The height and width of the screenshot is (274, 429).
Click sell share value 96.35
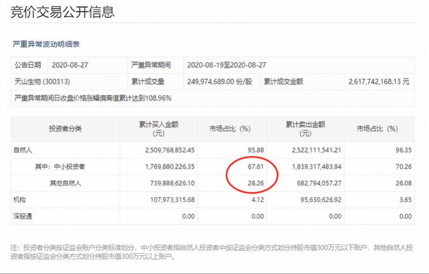(x=404, y=150)
